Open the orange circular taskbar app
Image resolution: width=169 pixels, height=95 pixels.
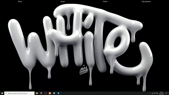tap(50, 93)
